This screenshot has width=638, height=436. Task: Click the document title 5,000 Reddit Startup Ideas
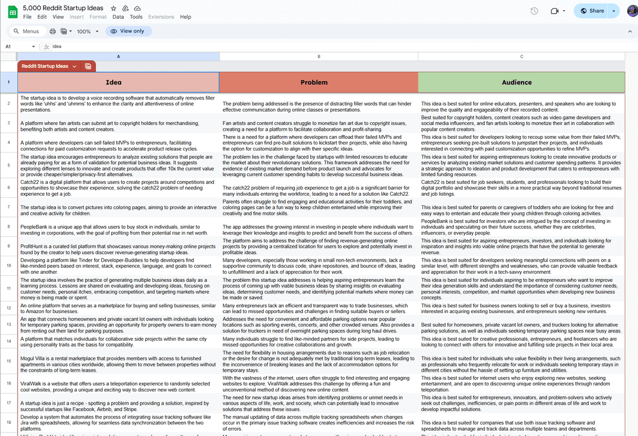[64, 9]
